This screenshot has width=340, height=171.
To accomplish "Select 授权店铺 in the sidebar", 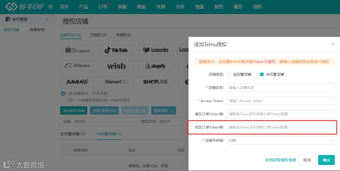I will pyautogui.click(x=11, y=30).
